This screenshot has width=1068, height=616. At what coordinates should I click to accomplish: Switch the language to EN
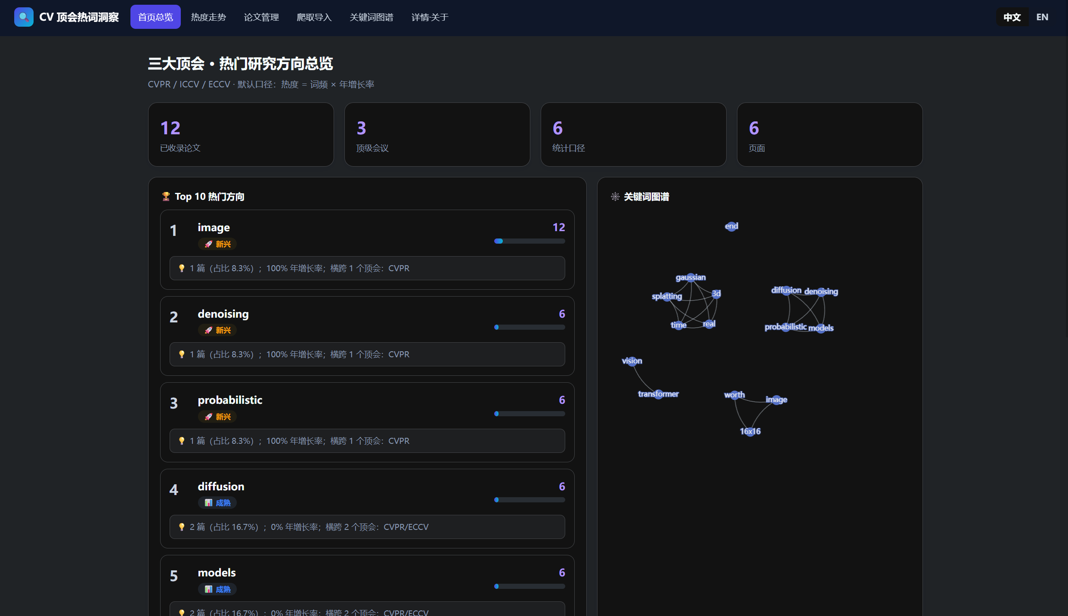1042,17
